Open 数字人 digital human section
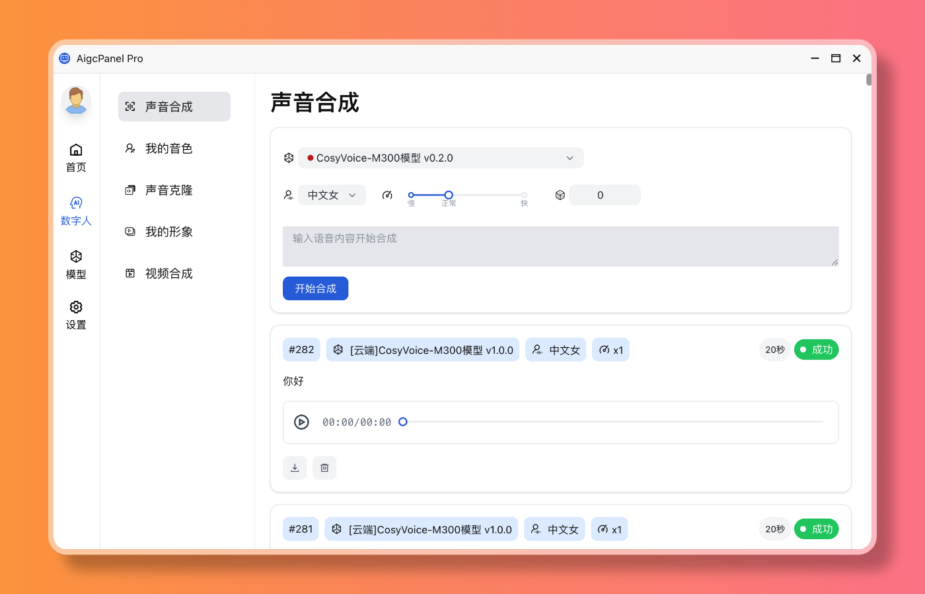 coord(76,211)
